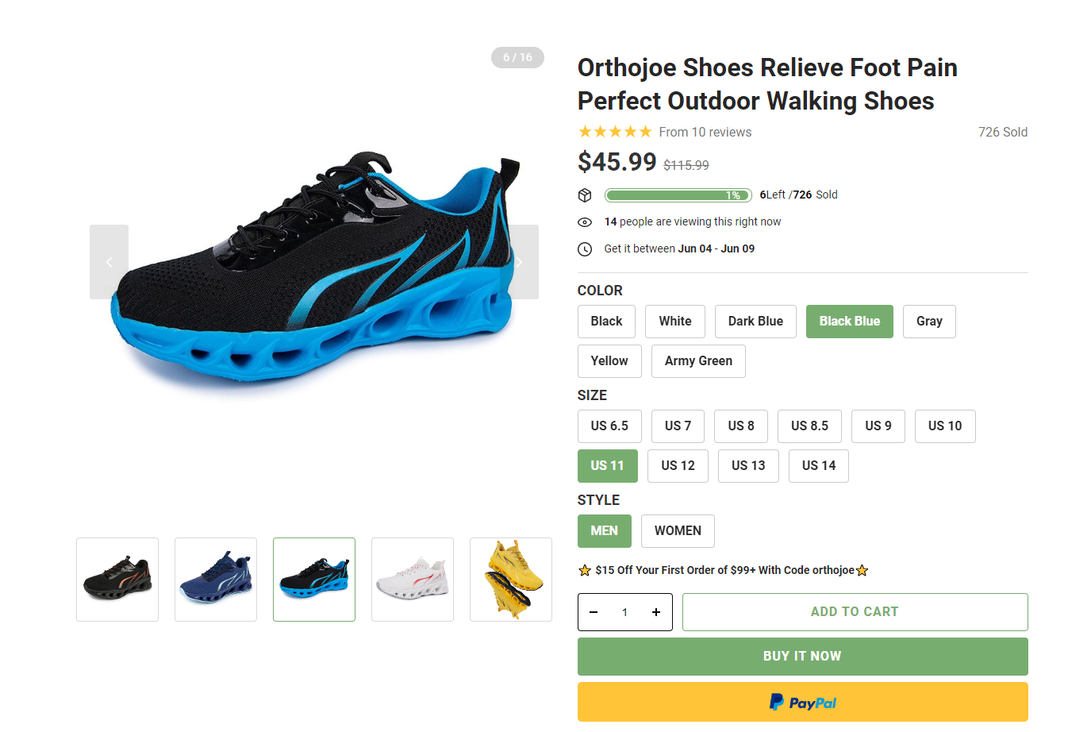Screen dimensions: 1068x732
Task: Pick size US 9
Action: point(878,426)
